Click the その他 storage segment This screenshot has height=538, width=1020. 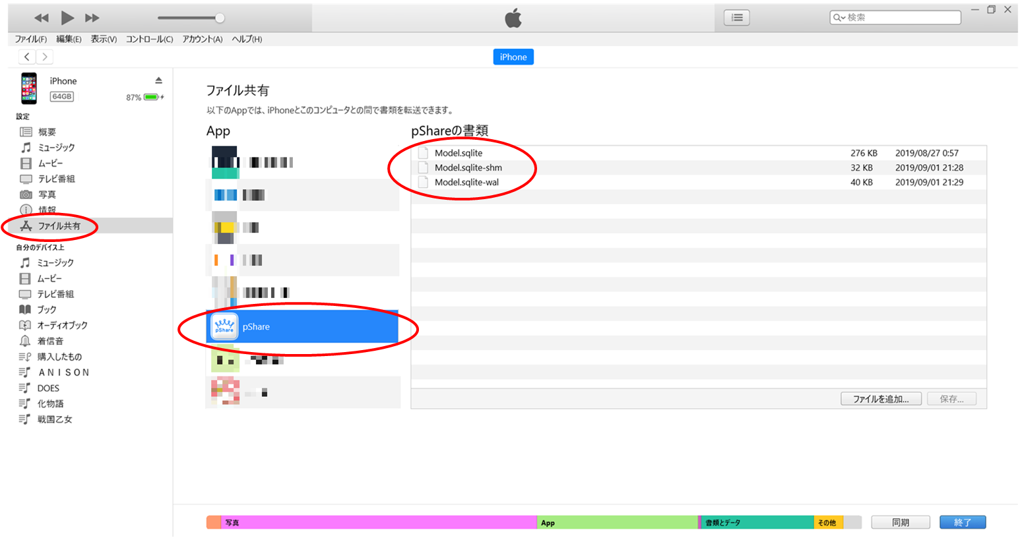pos(828,522)
